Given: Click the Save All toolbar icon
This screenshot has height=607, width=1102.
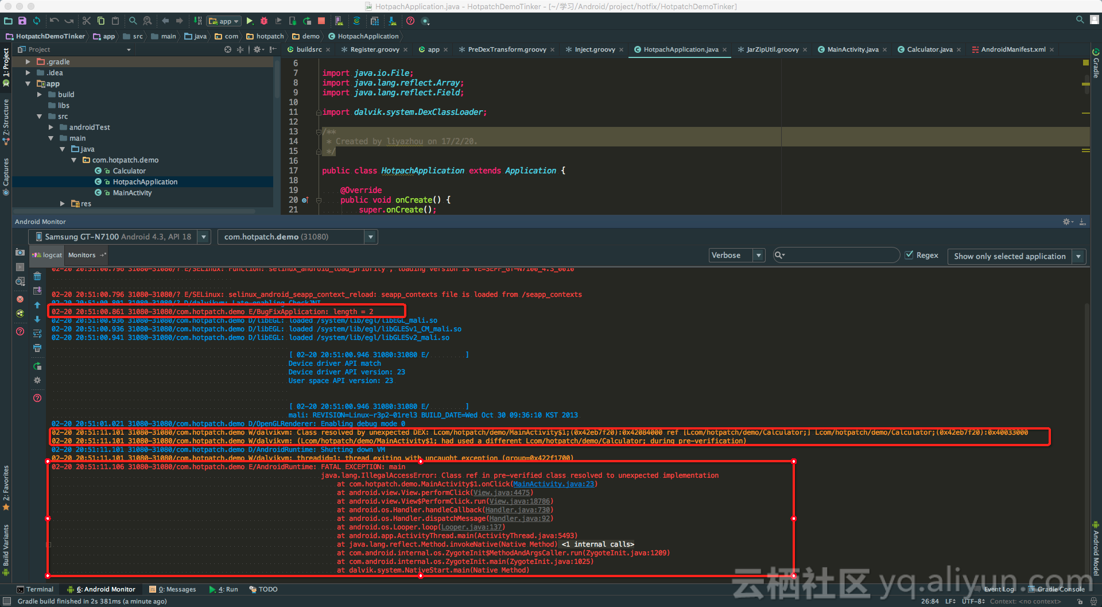Looking at the screenshot, I should coord(22,21).
